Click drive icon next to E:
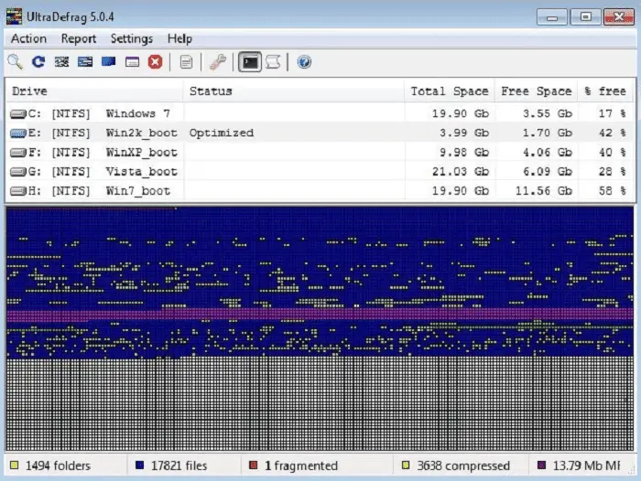The height and width of the screenshot is (481, 641). click(18, 134)
